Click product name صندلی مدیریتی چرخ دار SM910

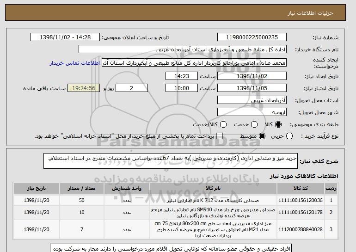213,213
